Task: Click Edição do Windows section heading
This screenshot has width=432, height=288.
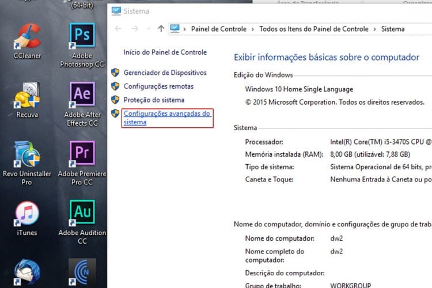Action: click(263, 75)
